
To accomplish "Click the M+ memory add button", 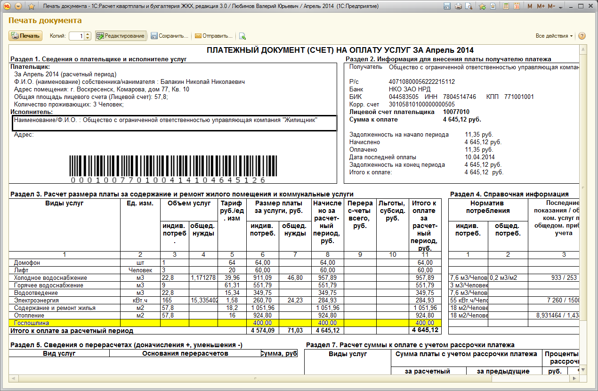I will click(x=541, y=7).
